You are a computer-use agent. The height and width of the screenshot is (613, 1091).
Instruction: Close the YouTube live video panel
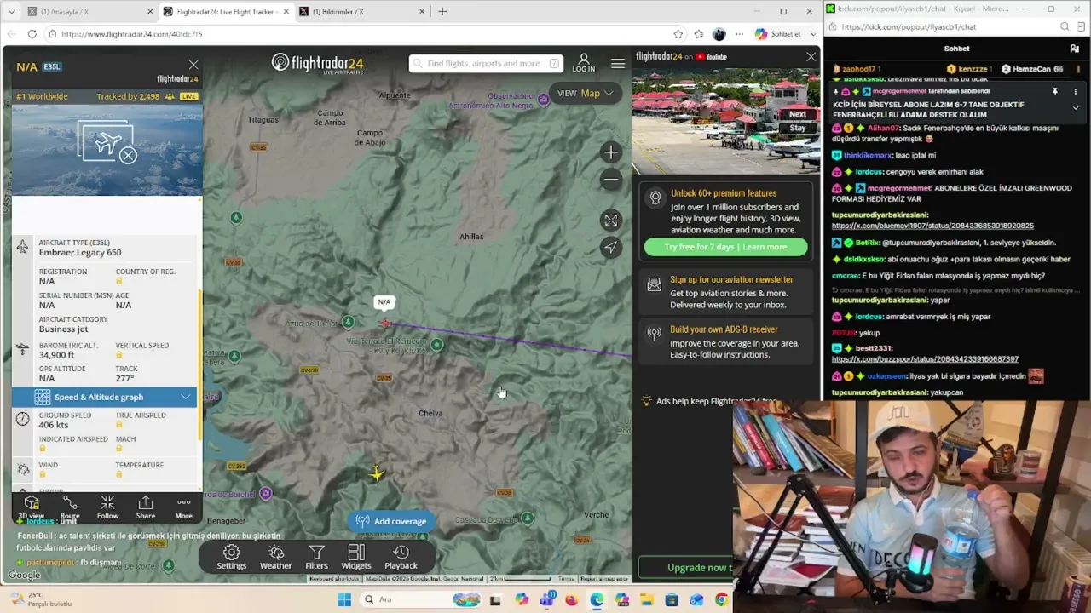click(x=811, y=57)
